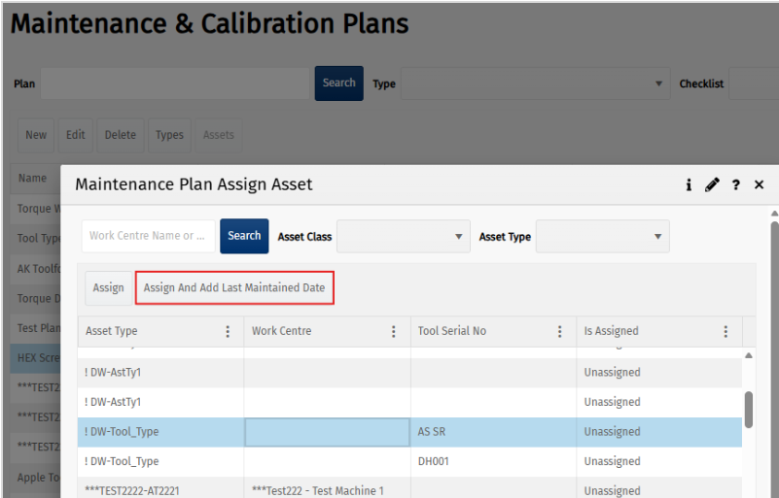Click Assign And Add Last Maintained Date

pos(234,288)
